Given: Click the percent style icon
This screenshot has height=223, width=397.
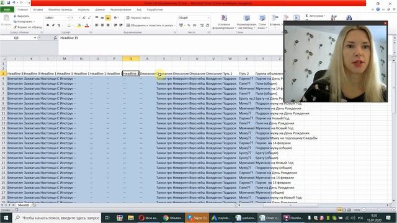Looking at the screenshot, I should click(189, 25).
